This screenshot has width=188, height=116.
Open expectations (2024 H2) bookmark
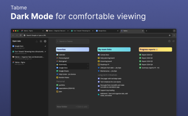pos(67,88)
